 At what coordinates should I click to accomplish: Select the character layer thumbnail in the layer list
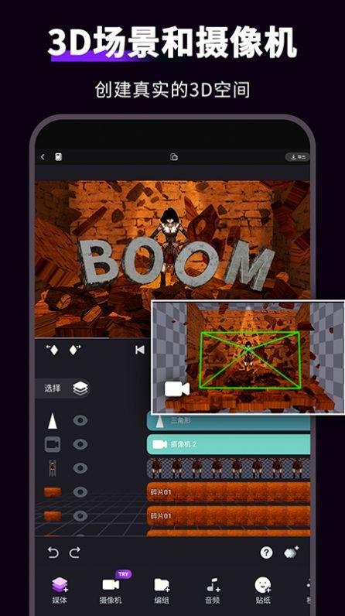(x=53, y=468)
